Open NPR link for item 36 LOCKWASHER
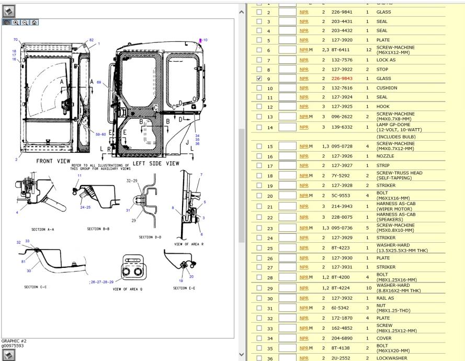465x361 pixels. click(x=304, y=358)
